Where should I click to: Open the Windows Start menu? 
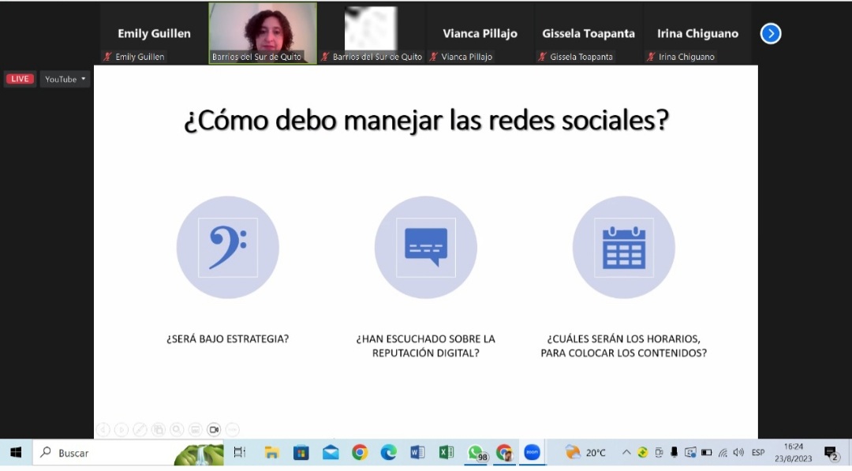[x=15, y=452]
